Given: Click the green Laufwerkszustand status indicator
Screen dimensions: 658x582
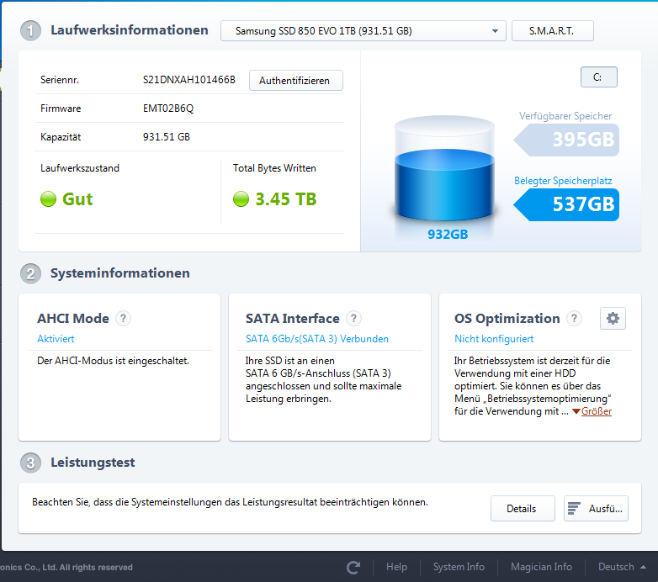Looking at the screenshot, I should click(x=48, y=198).
